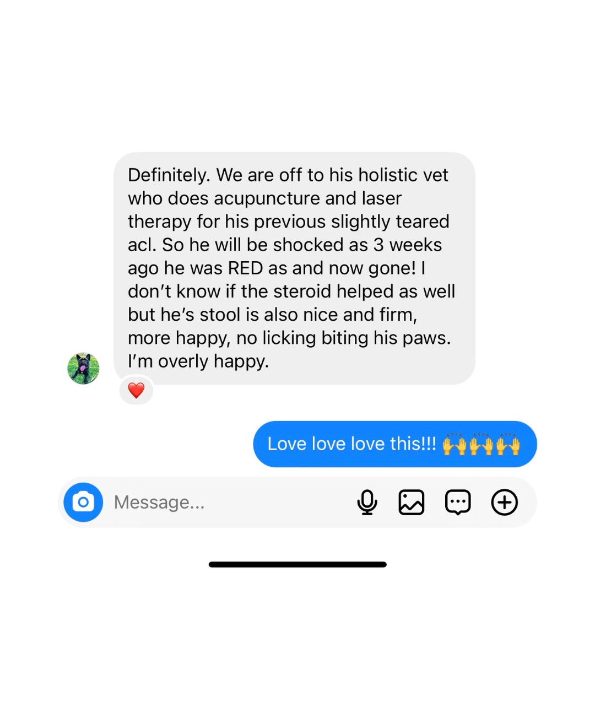Open the camera from the blue button
The width and height of the screenshot is (595, 723).
(x=83, y=502)
